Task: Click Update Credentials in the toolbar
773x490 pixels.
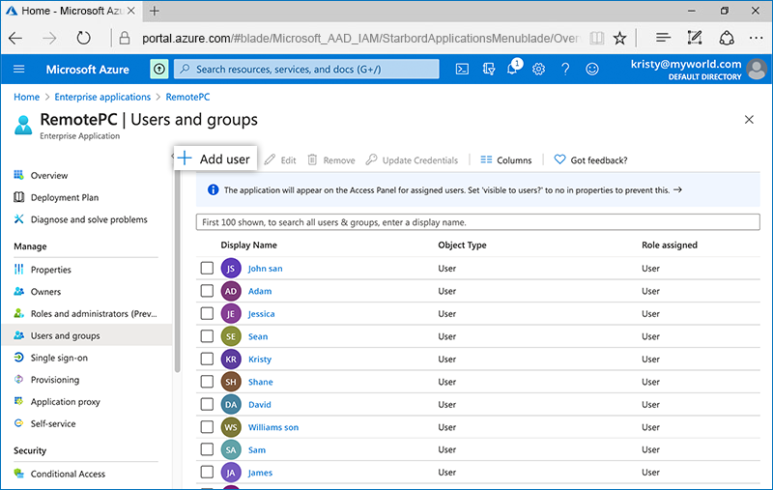Action: [x=412, y=159]
